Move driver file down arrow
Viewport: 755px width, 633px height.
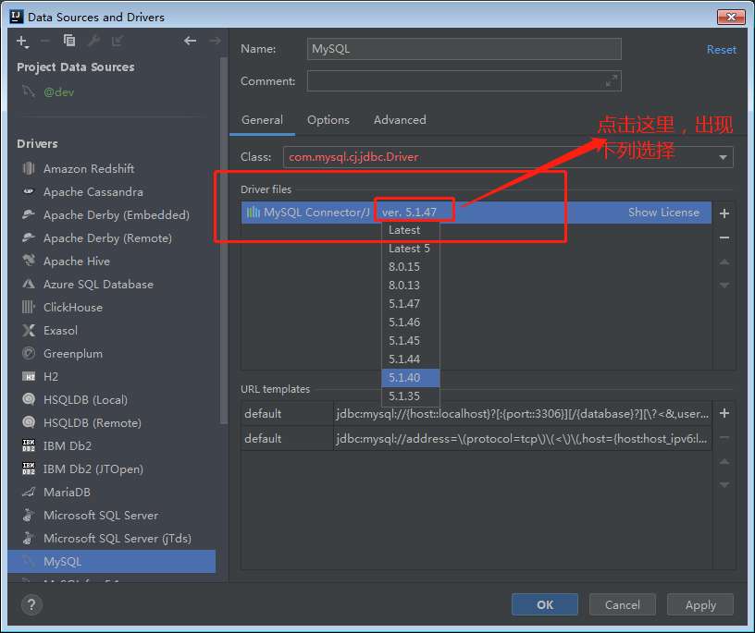pos(724,286)
